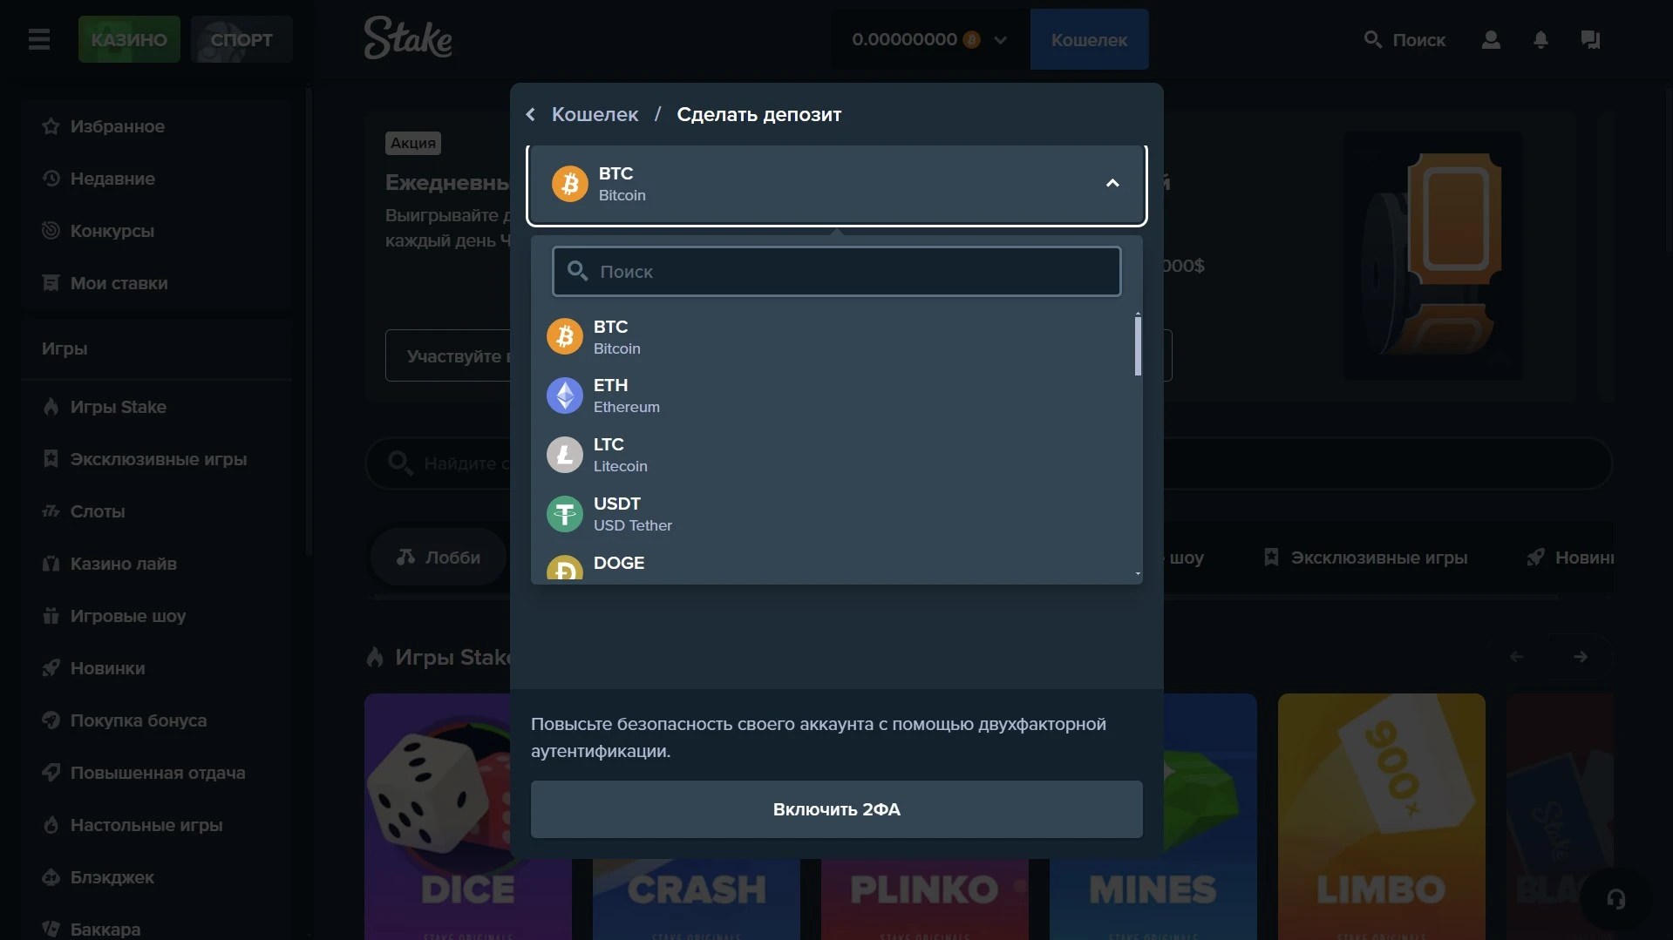This screenshot has height=940, width=1673.
Task: Click the Недавние clock icon
Action: coord(51,179)
